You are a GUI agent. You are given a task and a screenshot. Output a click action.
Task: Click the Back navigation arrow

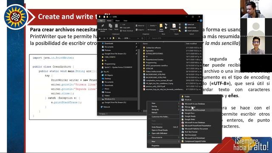click(x=100, y=38)
